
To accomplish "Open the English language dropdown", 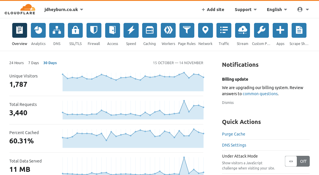I will (x=277, y=10).
